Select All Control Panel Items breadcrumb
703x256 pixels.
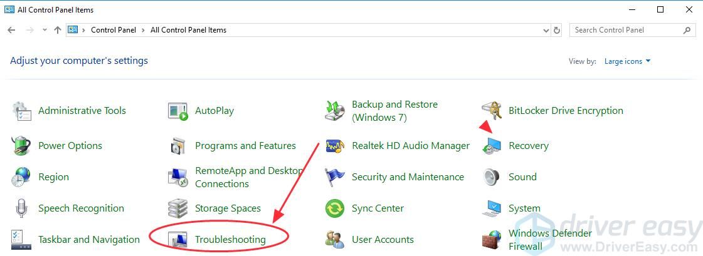point(188,30)
